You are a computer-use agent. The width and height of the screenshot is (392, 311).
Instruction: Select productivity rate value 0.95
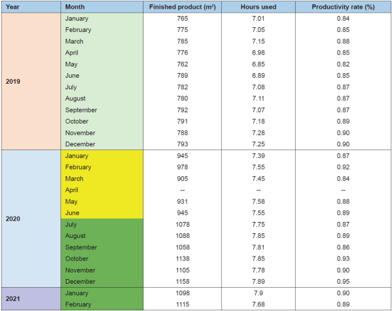click(343, 282)
